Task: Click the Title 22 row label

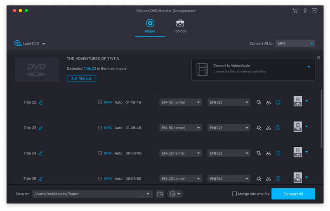Action: pos(30,102)
